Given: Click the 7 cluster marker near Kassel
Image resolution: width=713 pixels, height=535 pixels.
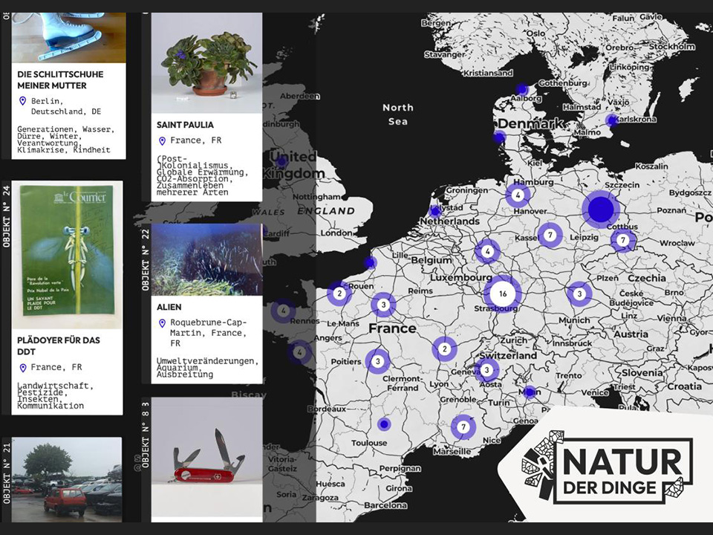Looking at the screenshot, I should pos(550,236).
